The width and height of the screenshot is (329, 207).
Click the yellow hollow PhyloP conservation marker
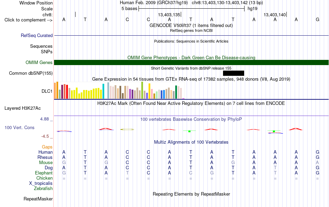(x=127, y=129)
